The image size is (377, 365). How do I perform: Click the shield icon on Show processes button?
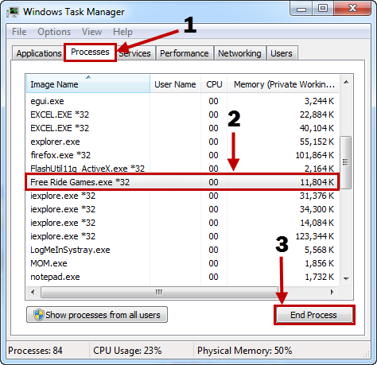coord(39,315)
